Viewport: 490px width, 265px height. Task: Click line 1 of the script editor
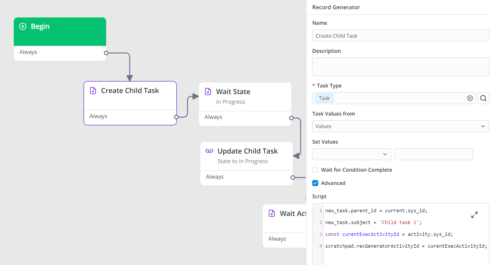[376, 211]
